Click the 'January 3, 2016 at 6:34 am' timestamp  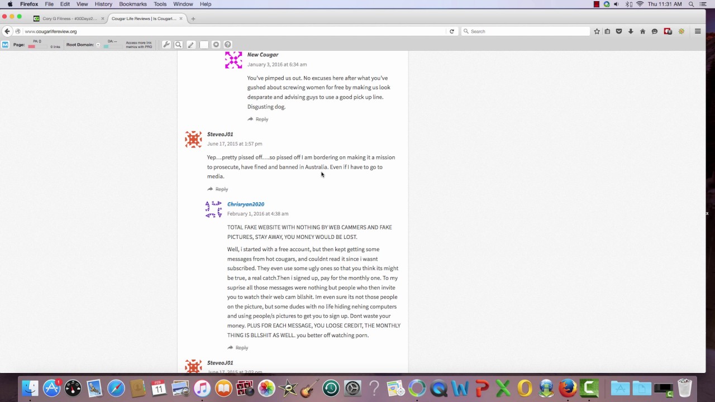[x=277, y=65]
